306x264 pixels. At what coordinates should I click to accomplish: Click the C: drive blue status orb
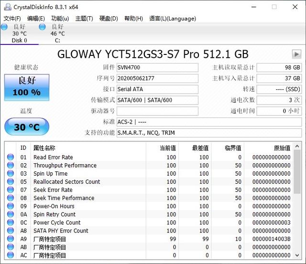[x=42, y=27]
